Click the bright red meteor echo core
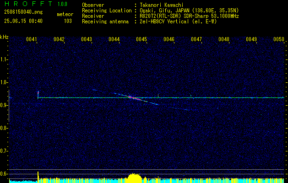The width and height of the screenshot is (288, 183). tap(134, 98)
